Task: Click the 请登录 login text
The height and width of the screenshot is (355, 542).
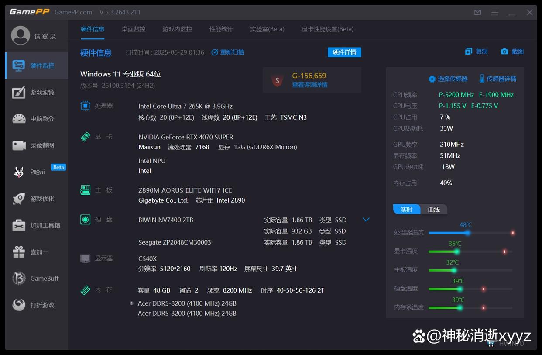Action: 45,37
